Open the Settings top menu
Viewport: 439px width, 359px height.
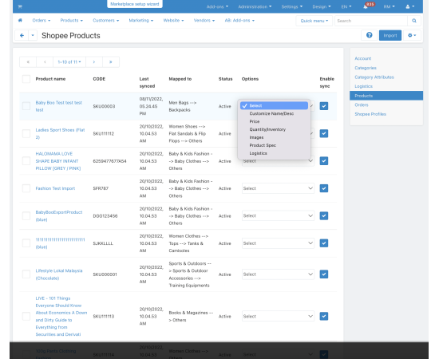291,6
